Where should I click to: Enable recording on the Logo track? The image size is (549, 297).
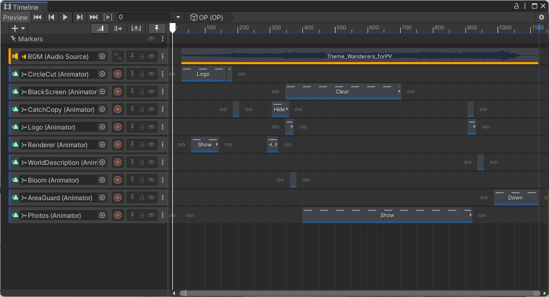point(118,127)
